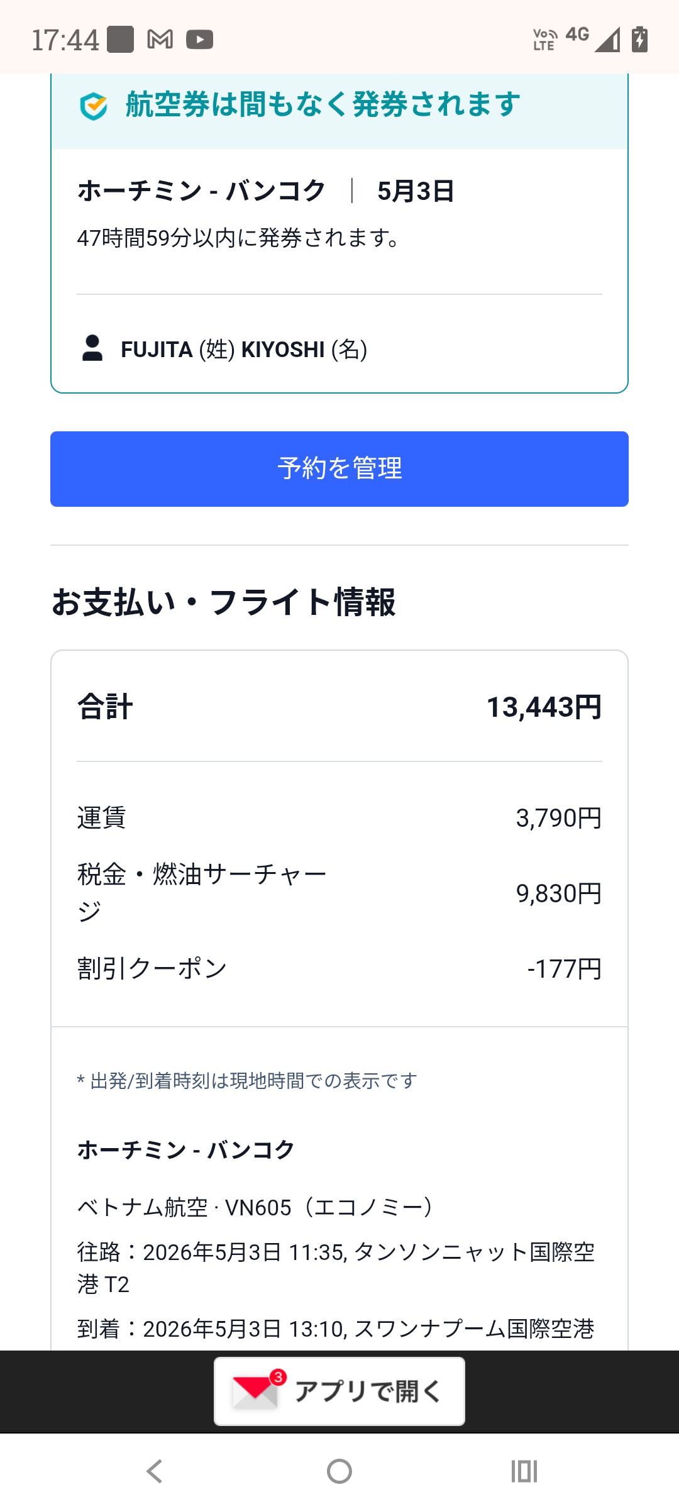Tap the green shield checkmark icon
The image size is (679, 1509).
pyautogui.click(x=94, y=106)
